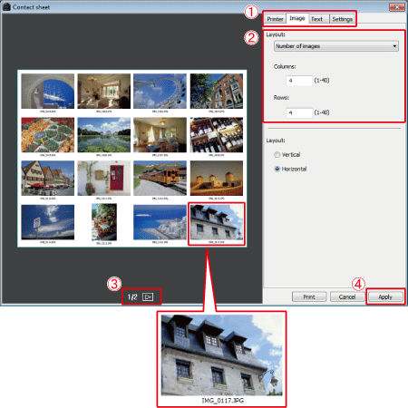408x408 pixels.
Task: Select the orange train thumbnail
Action: pyautogui.click(x=160, y=178)
